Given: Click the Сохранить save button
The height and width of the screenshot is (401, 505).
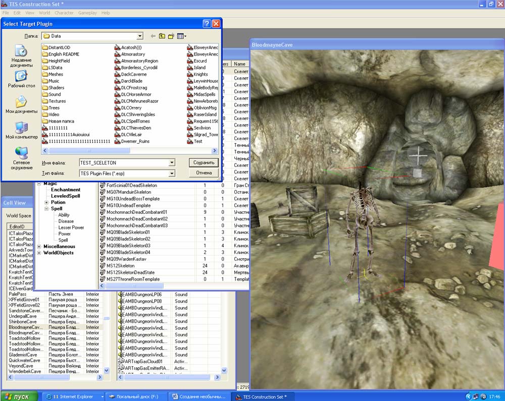Looking at the screenshot, I should coord(204,162).
